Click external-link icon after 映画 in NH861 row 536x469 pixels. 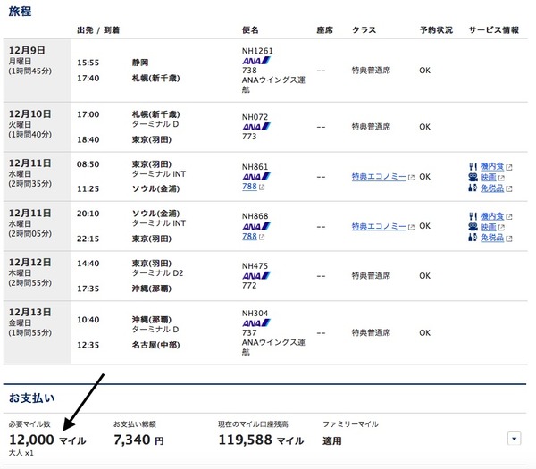click(x=501, y=178)
